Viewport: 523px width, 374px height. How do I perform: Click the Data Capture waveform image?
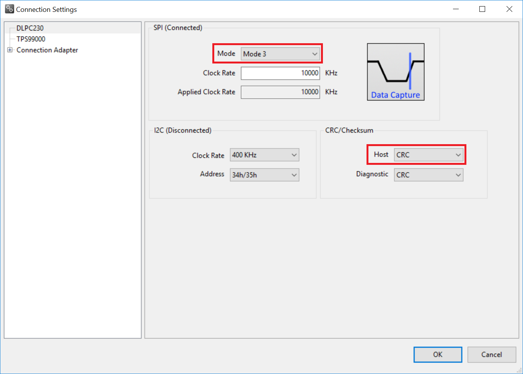(396, 68)
